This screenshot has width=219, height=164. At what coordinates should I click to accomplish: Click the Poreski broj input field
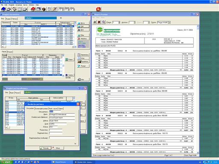coord(56,130)
